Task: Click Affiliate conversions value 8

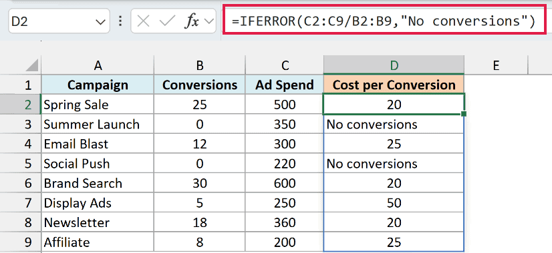Action: [x=200, y=242]
